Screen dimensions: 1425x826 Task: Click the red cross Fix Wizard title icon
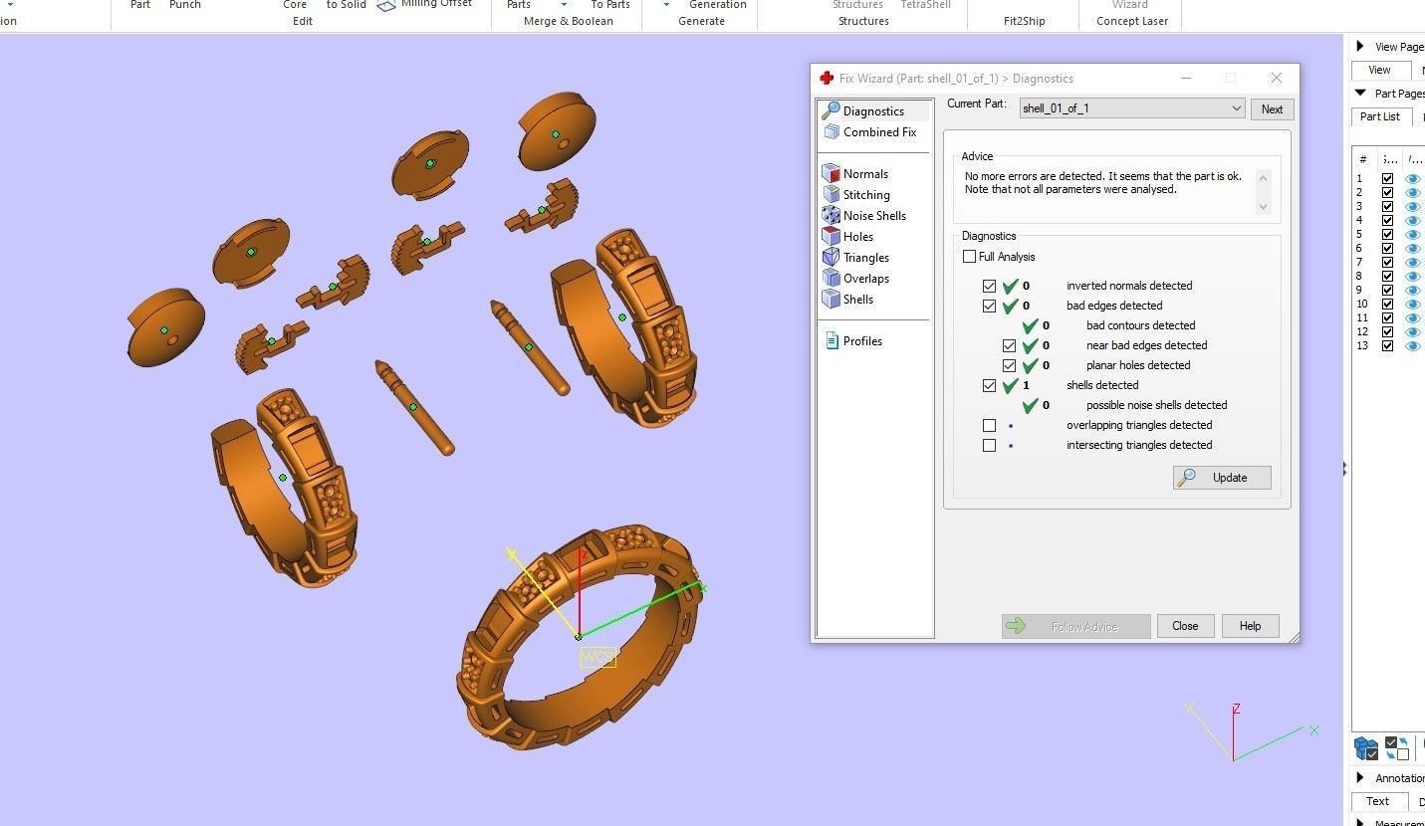point(827,78)
